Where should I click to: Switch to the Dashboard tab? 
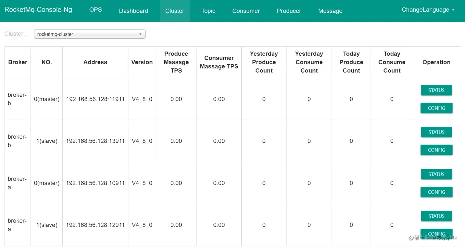click(x=133, y=11)
